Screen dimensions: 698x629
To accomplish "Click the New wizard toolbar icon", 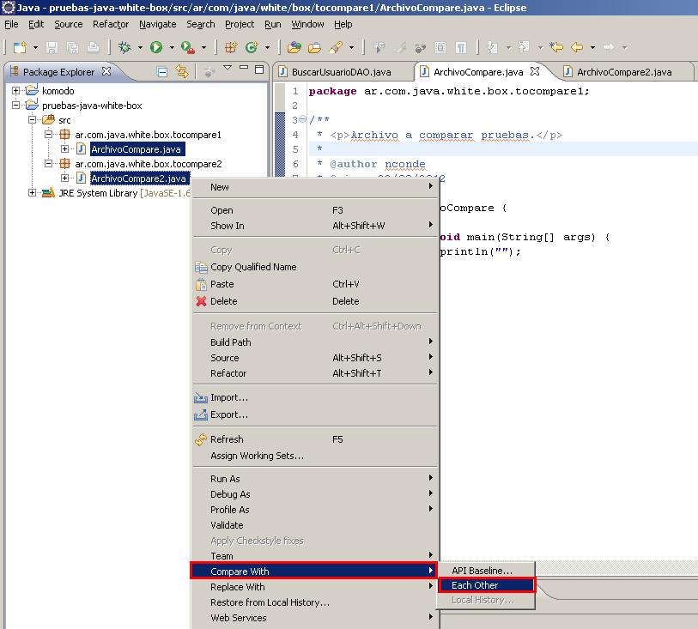I will click(20, 47).
